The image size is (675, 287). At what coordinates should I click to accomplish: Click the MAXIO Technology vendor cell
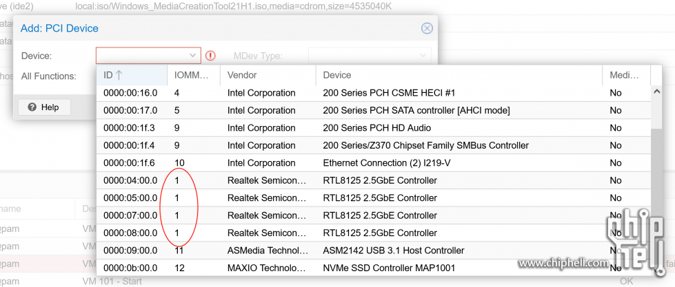pos(268,268)
